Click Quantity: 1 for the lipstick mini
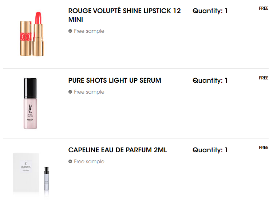The width and height of the screenshot is (273, 204). click(210, 11)
